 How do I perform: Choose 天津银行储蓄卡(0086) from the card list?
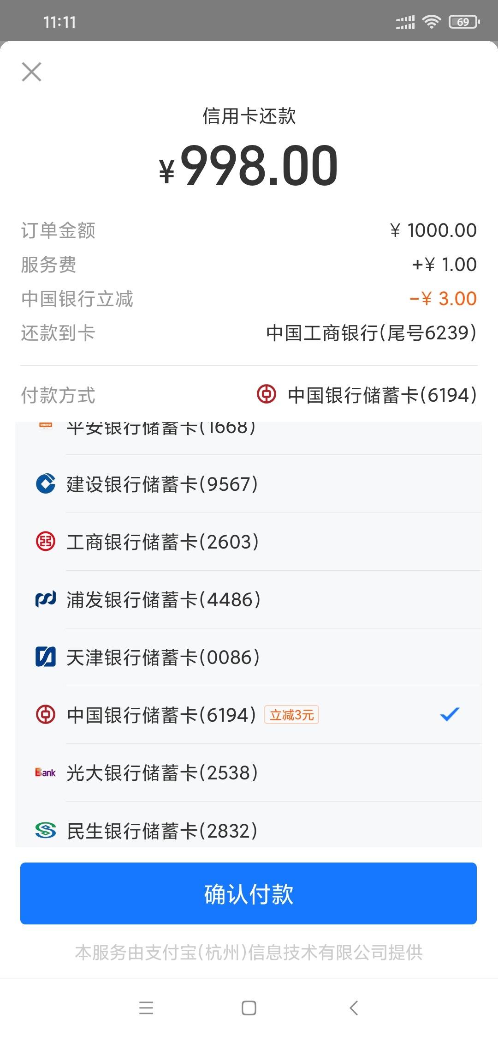pos(249,657)
